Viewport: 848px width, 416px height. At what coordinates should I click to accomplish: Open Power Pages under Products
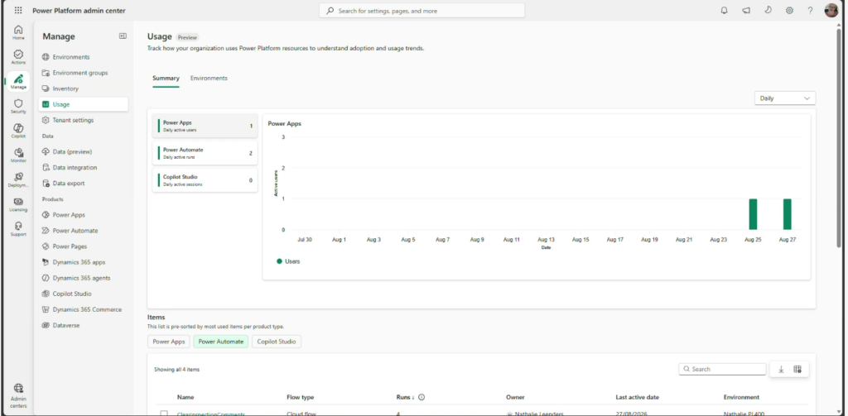[84, 246]
